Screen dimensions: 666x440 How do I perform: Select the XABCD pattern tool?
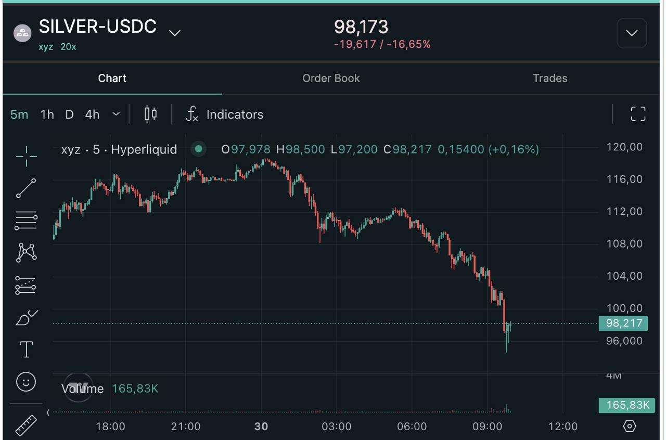click(26, 253)
